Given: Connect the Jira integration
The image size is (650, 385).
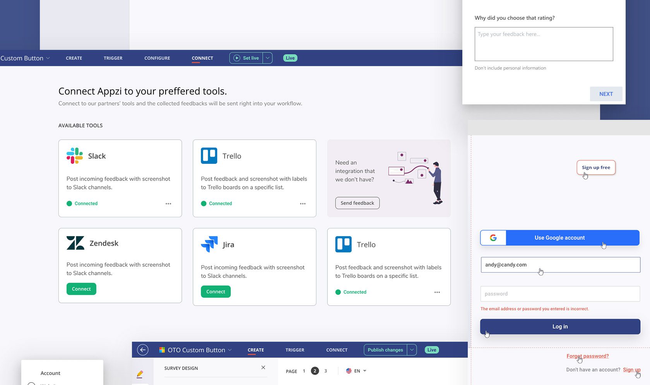Looking at the screenshot, I should tap(216, 291).
